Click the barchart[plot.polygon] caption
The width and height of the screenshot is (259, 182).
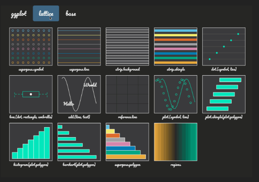79,165
